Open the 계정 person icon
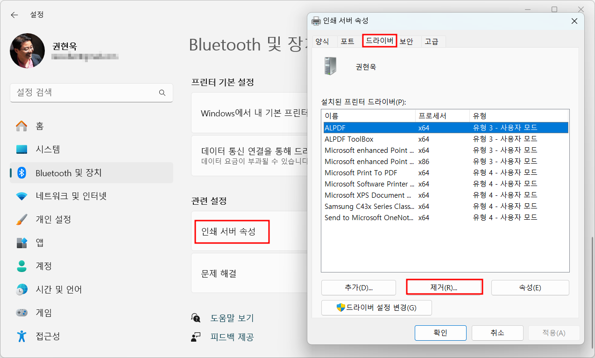Image resolution: width=595 pixels, height=358 pixels. (x=21, y=266)
